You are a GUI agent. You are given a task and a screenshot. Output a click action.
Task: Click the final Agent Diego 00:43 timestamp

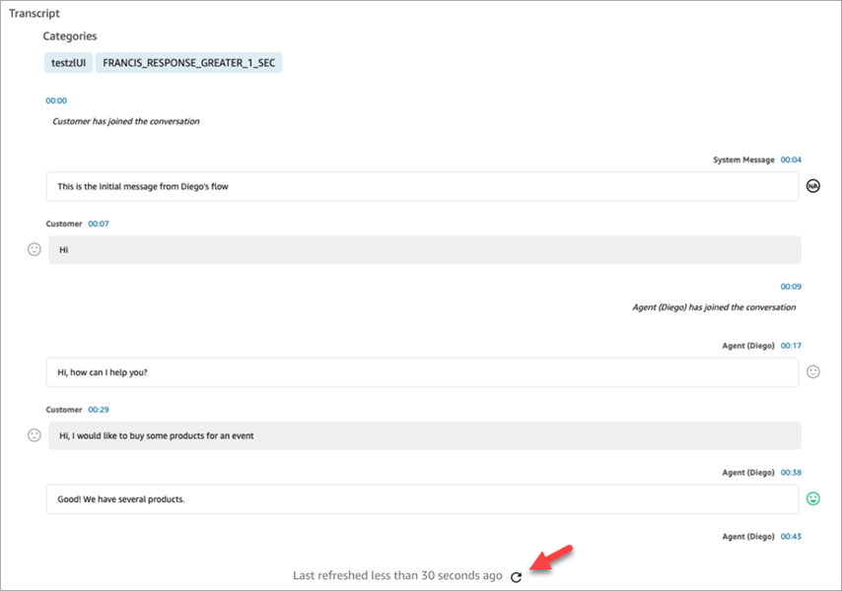[793, 536]
